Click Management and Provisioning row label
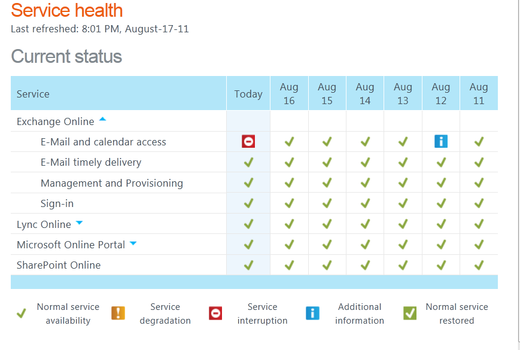This screenshot has width=520, height=350. point(112,183)
